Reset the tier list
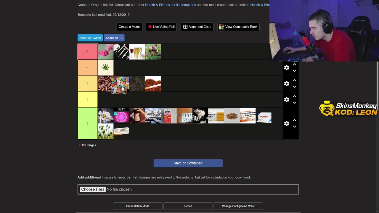 pyautogui.click(x=188, y=206)
